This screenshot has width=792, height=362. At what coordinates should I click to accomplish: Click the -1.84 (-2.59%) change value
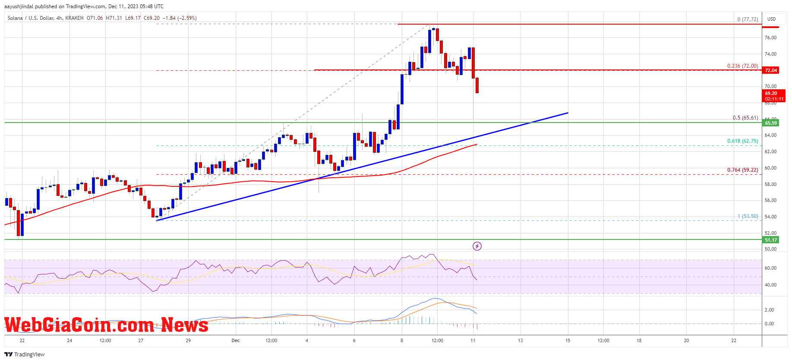click(x=180, y=18)
